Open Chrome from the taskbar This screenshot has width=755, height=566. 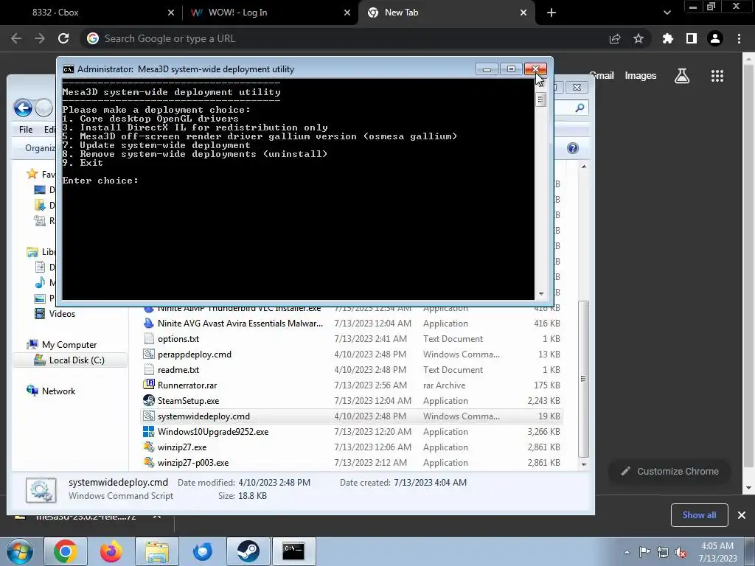point(65,551)
